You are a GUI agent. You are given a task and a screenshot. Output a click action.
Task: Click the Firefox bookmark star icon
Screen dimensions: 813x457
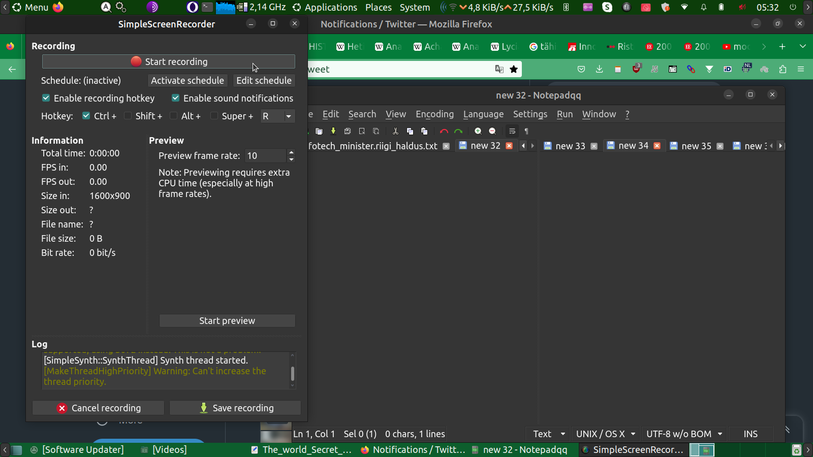point(514,69)
